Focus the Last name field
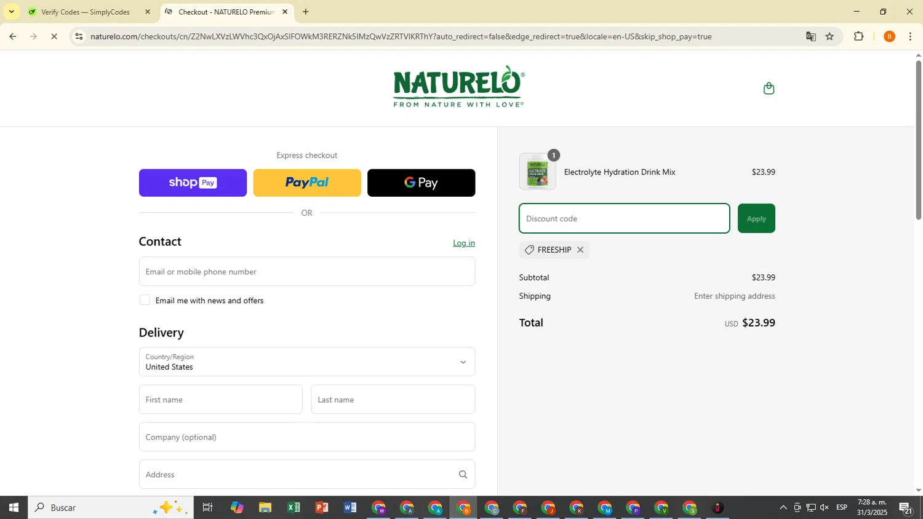The image size is (923, 519). [x=393, y=399]
